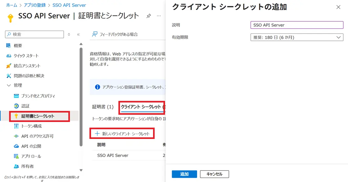This screenshot has height=182, width=348.
Task: Go to ホーム breadcrumb link
Action: [12, 5]
